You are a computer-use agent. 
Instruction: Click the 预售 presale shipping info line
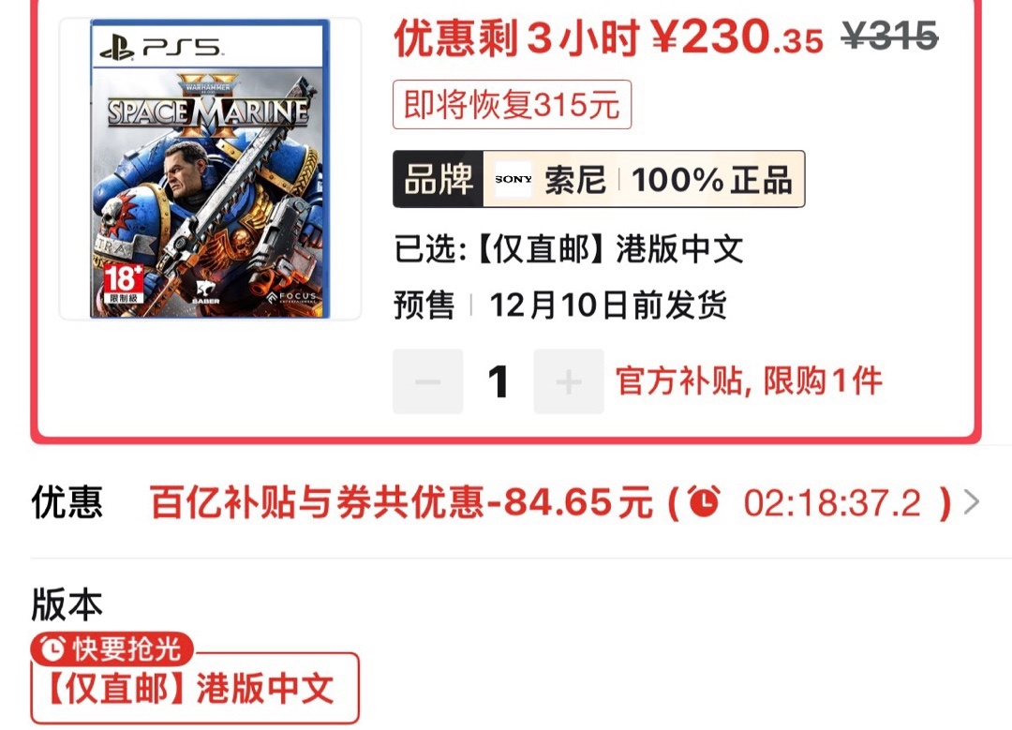(x=560, y=305)
